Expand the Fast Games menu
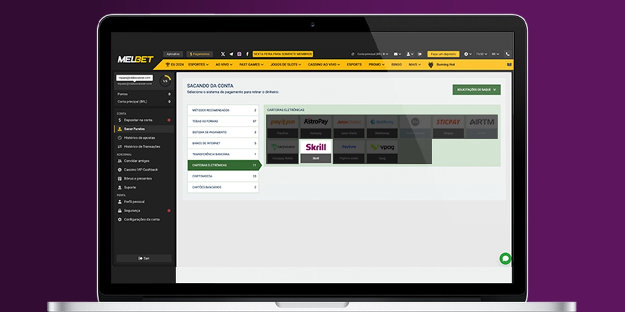This screenshot has width=625, height=312. coord(252,64)
